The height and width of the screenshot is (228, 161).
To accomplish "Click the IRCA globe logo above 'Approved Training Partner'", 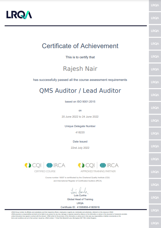I will [109, 165].
